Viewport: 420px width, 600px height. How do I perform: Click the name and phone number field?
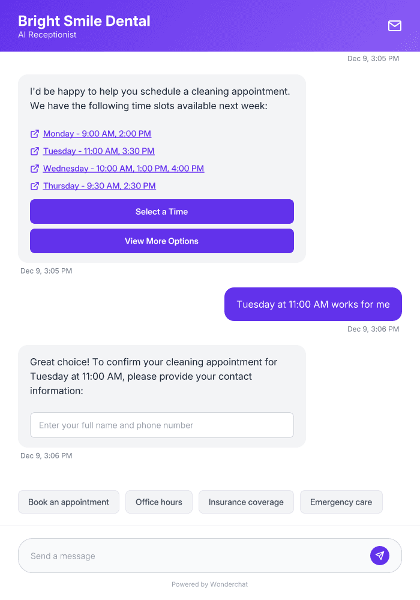[x=161, y=425]
